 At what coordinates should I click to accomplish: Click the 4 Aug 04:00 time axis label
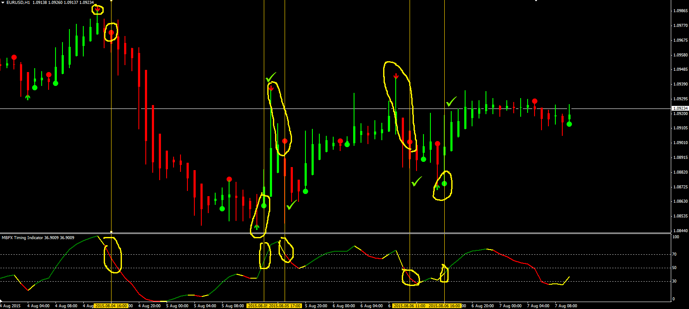pyautogui.click(x=38, y=306)
